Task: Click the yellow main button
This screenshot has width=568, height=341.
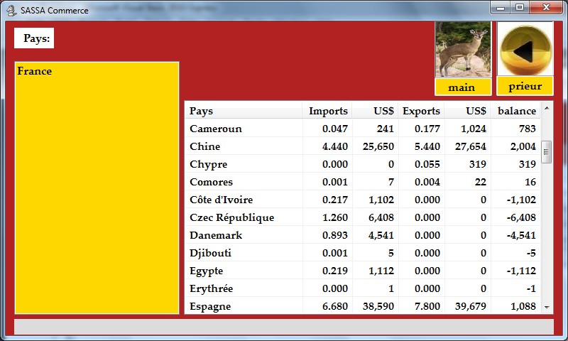Action: (x=463, y=87)
